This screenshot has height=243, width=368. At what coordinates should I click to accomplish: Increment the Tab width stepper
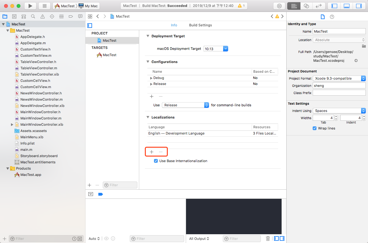pos(336,117)
